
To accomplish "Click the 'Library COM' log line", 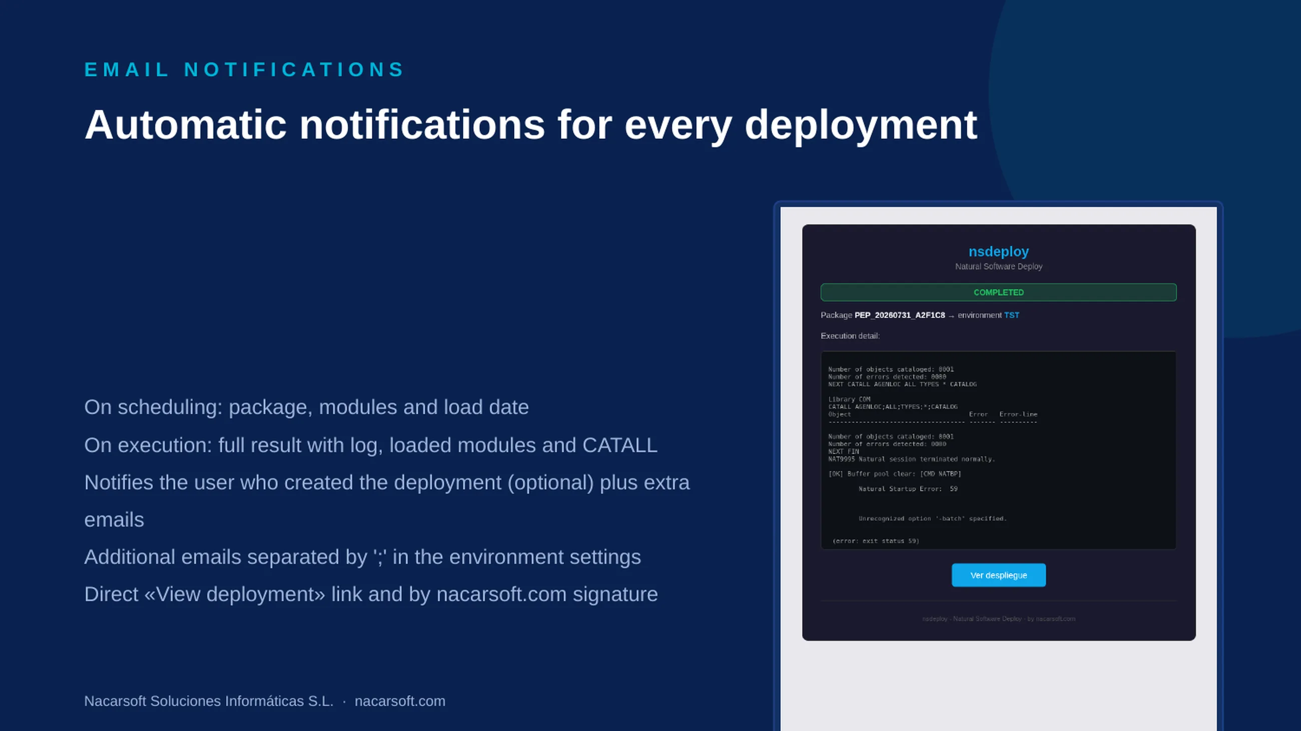I will pos(849,399).
